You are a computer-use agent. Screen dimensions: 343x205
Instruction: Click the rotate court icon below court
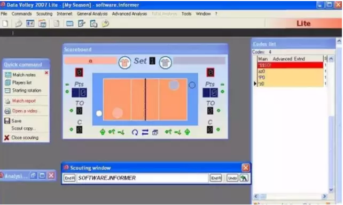[x=135, y=132]
